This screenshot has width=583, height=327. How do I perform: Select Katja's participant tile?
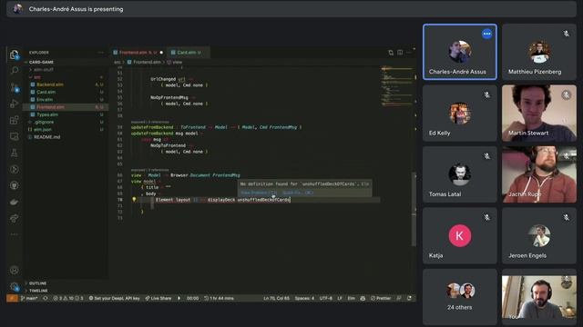(460, 236)
